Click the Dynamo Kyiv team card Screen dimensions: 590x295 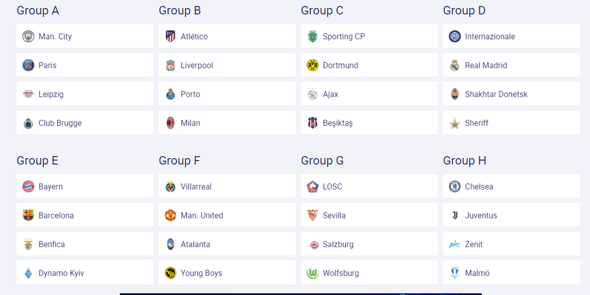[x=85, y=273]
